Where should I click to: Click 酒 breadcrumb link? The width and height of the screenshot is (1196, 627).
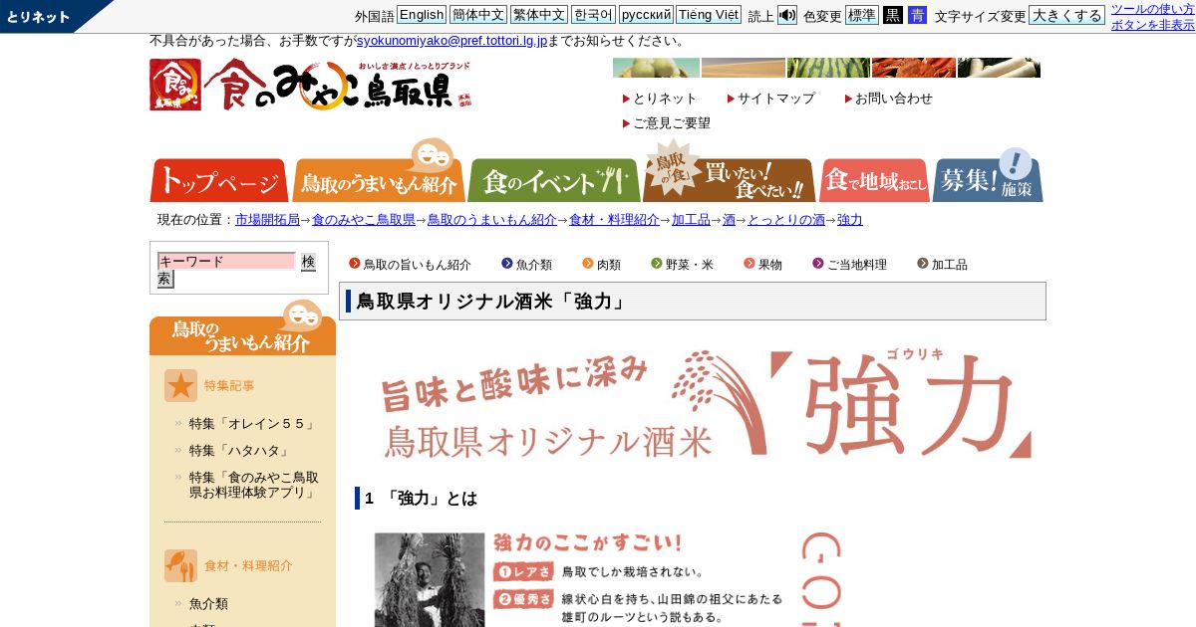(x=729, y=220)
